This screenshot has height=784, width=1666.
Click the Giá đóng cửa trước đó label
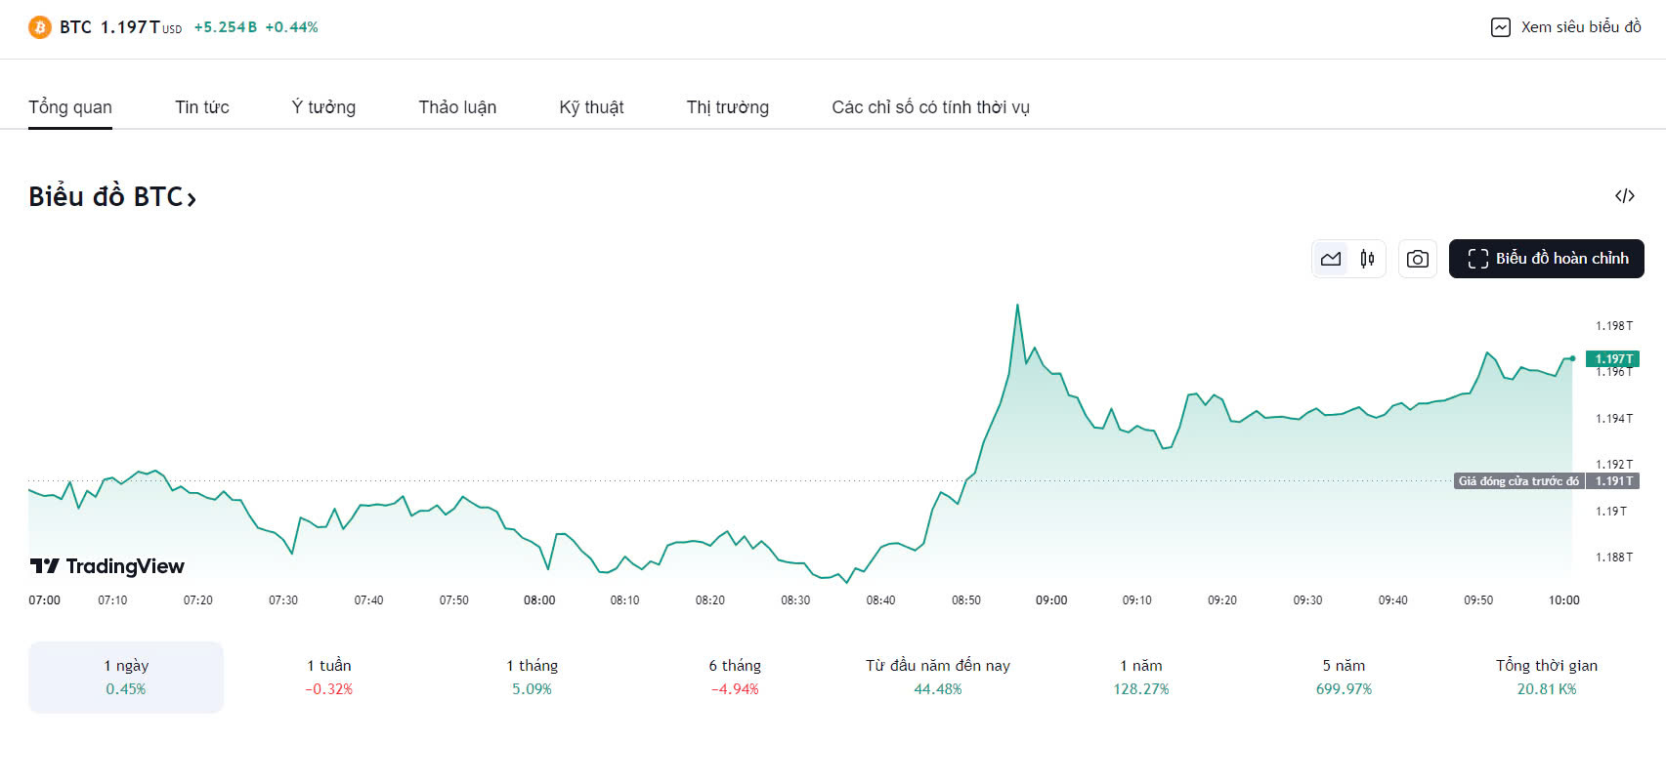tap(1518, 481)
